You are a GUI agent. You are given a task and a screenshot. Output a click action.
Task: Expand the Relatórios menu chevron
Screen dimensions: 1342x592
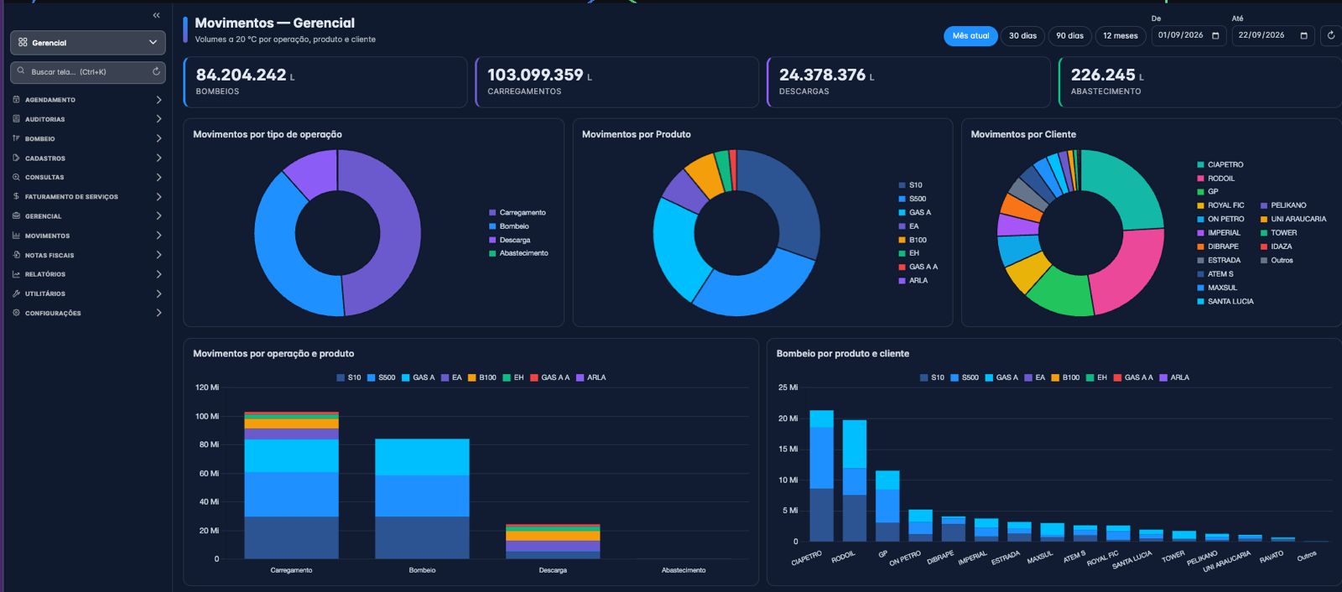pos(159,274)
